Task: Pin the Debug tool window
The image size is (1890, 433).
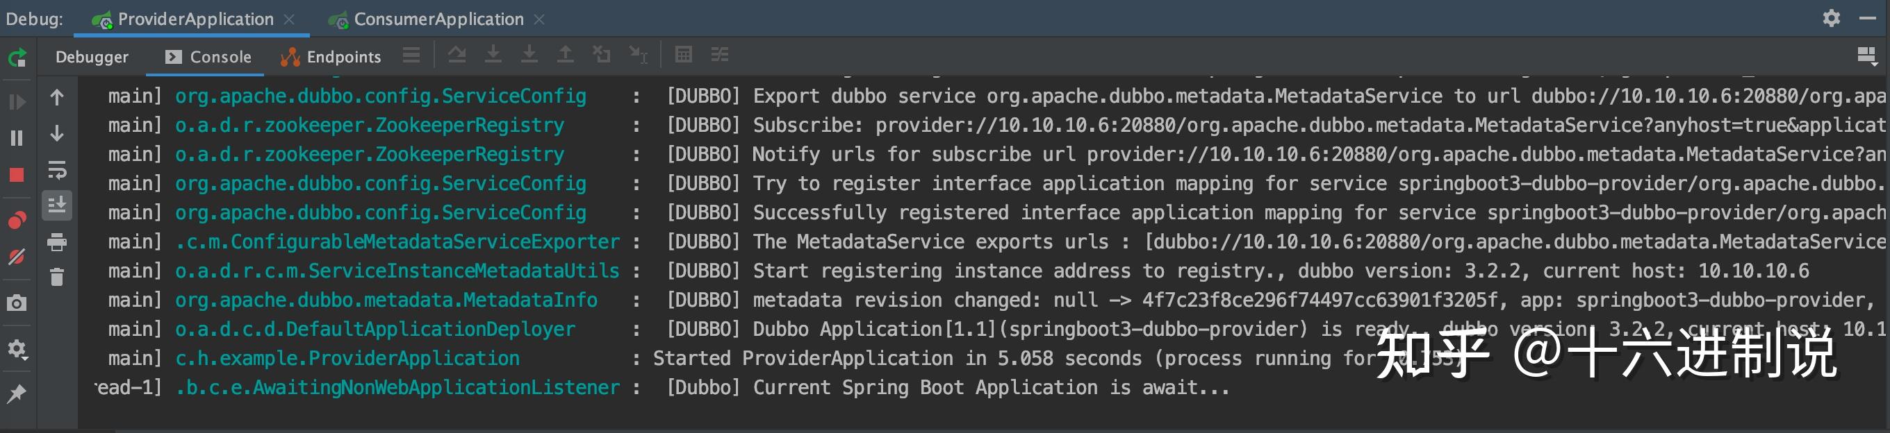Action: [x=17, y=394]
